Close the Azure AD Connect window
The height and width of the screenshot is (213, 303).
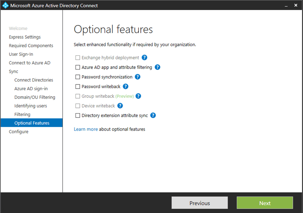pyautogui.click(x=296, y=5)
